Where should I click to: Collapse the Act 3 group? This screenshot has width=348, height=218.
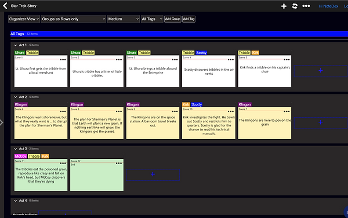pos(15,149)
